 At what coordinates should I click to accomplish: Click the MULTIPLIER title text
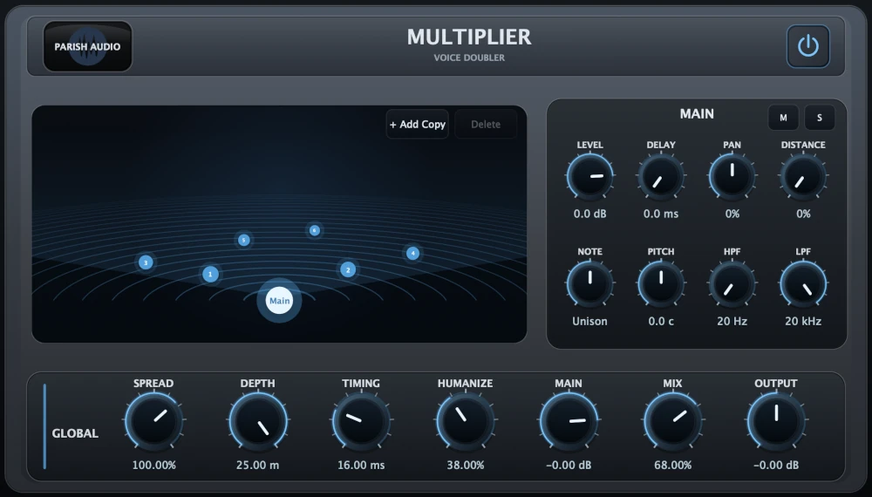tap(469, 37)
